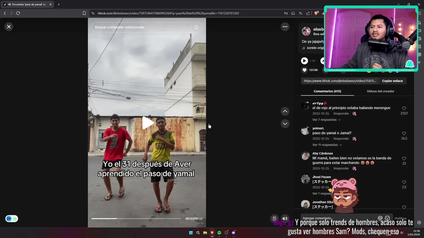Go back with browser back arrow
The image size is (424, 238).
[5, 13]
